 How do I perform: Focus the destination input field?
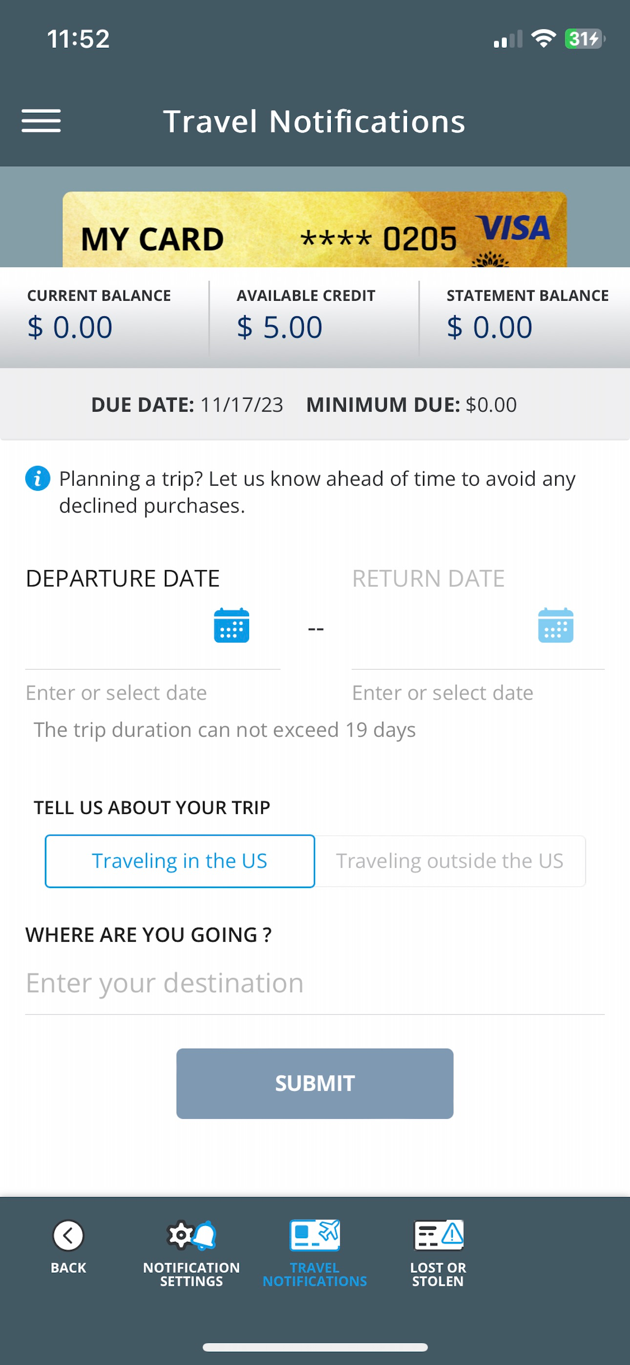[315, 984]
